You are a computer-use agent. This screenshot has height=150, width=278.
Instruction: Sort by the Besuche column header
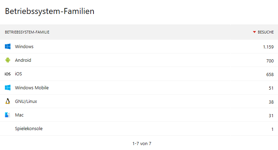pyautogui.click(x=265, y=32)
